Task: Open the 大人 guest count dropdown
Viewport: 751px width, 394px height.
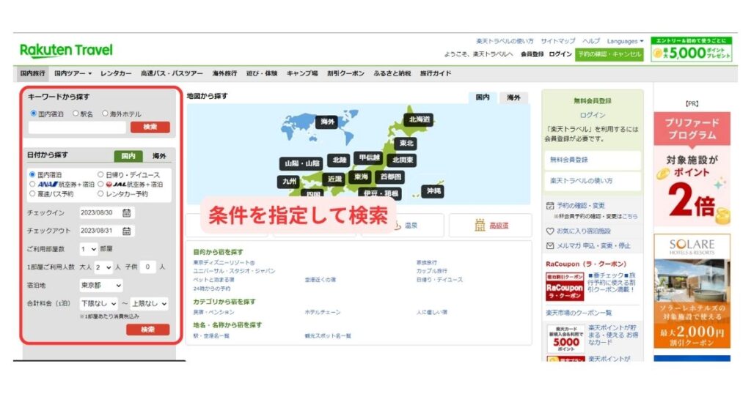Action: click(103, 267)
